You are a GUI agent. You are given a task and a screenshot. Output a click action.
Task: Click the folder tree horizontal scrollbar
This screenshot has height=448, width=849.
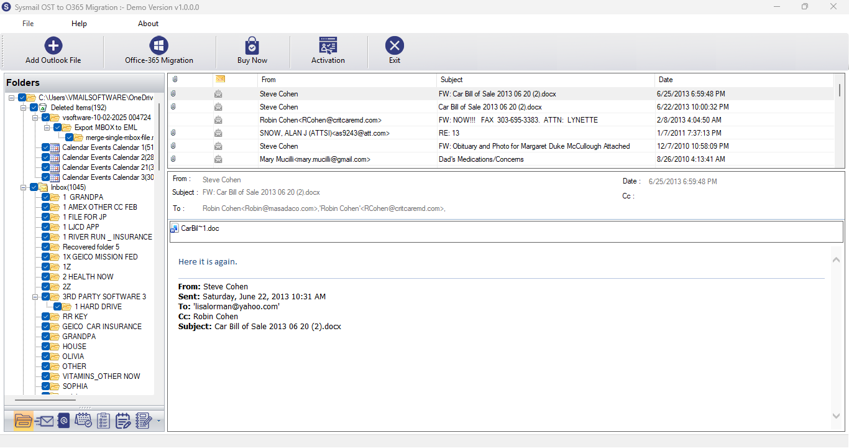pos(44,399)
